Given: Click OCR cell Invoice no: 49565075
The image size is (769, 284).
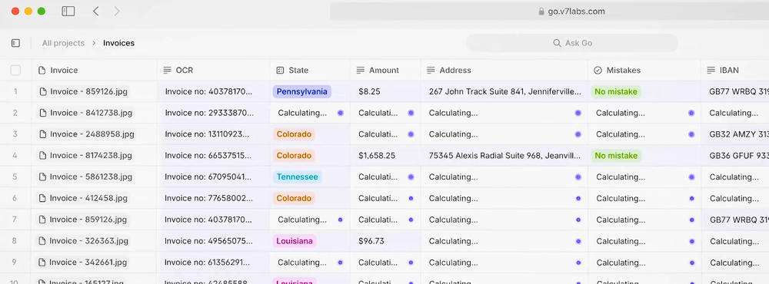Looking at the screenshot, I should point(213,241).
